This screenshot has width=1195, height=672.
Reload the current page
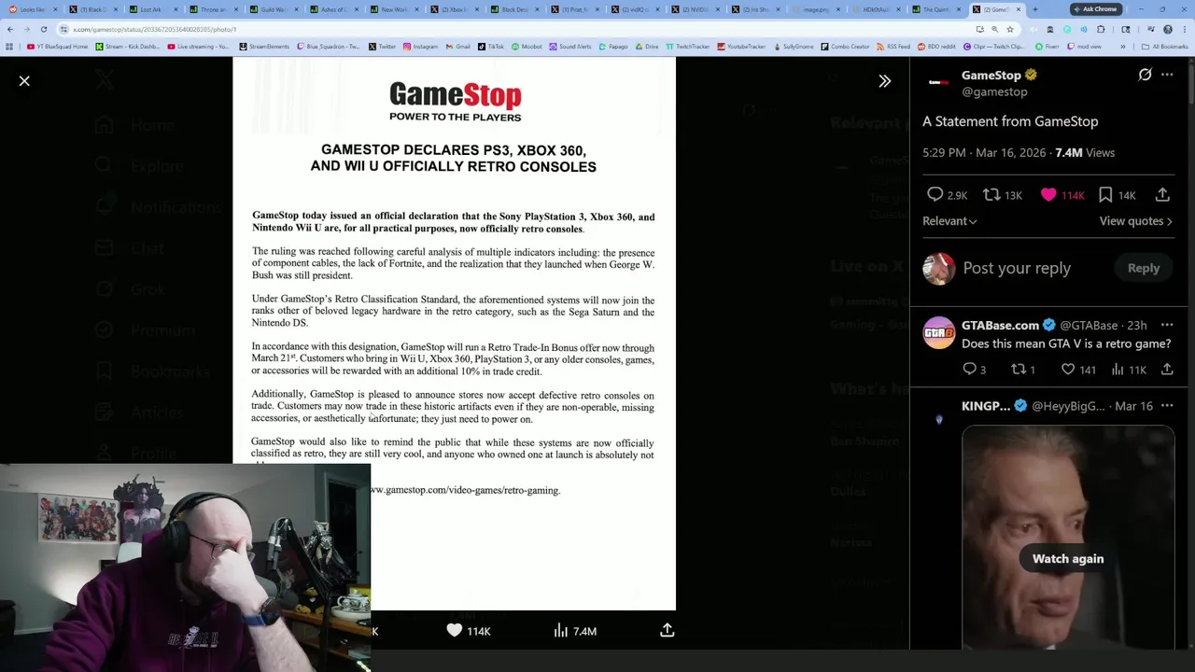(x=43, y=29)
